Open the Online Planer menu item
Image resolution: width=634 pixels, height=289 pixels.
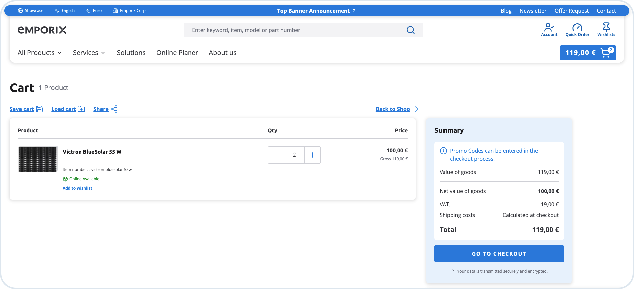point(177,53)
